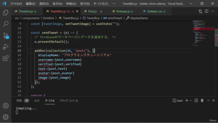Click the src breadcrumb segment
Viewport: 218px width, 123px height.
click(17, 18)
